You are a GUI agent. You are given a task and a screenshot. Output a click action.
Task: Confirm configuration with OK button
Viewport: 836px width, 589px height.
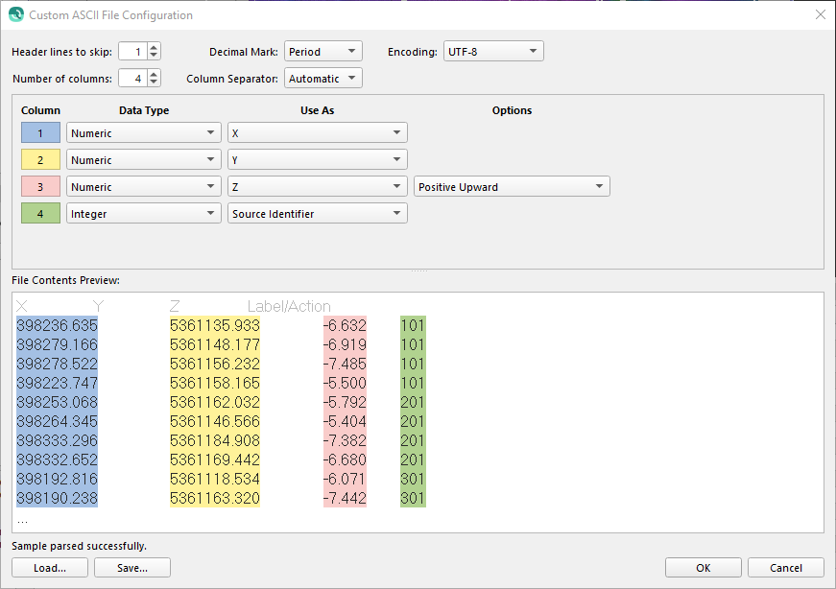(704, 568)
